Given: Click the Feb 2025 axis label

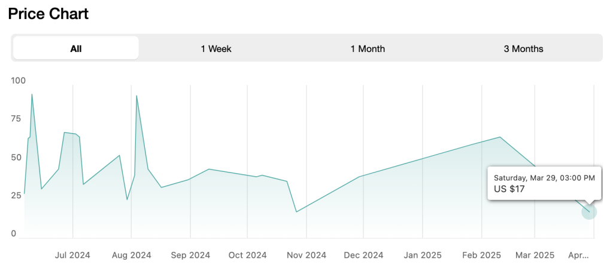Looking at the screenshot, I should 481,255.
